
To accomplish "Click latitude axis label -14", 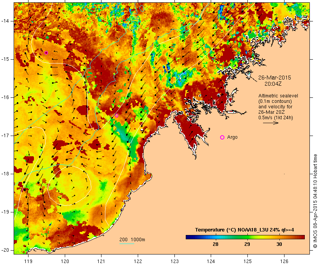I will 5,21.
